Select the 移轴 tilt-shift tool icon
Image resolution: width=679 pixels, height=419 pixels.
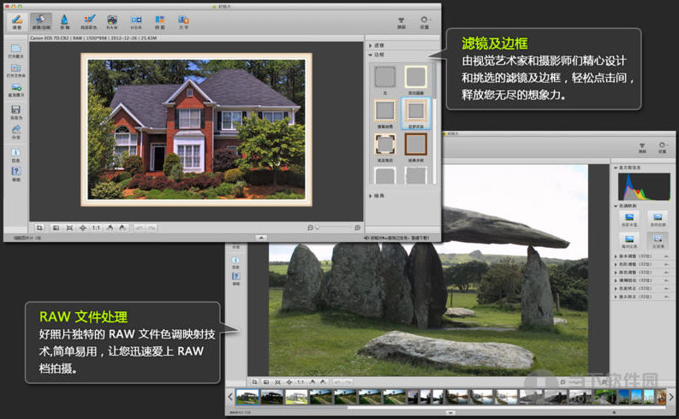[65, 21]
